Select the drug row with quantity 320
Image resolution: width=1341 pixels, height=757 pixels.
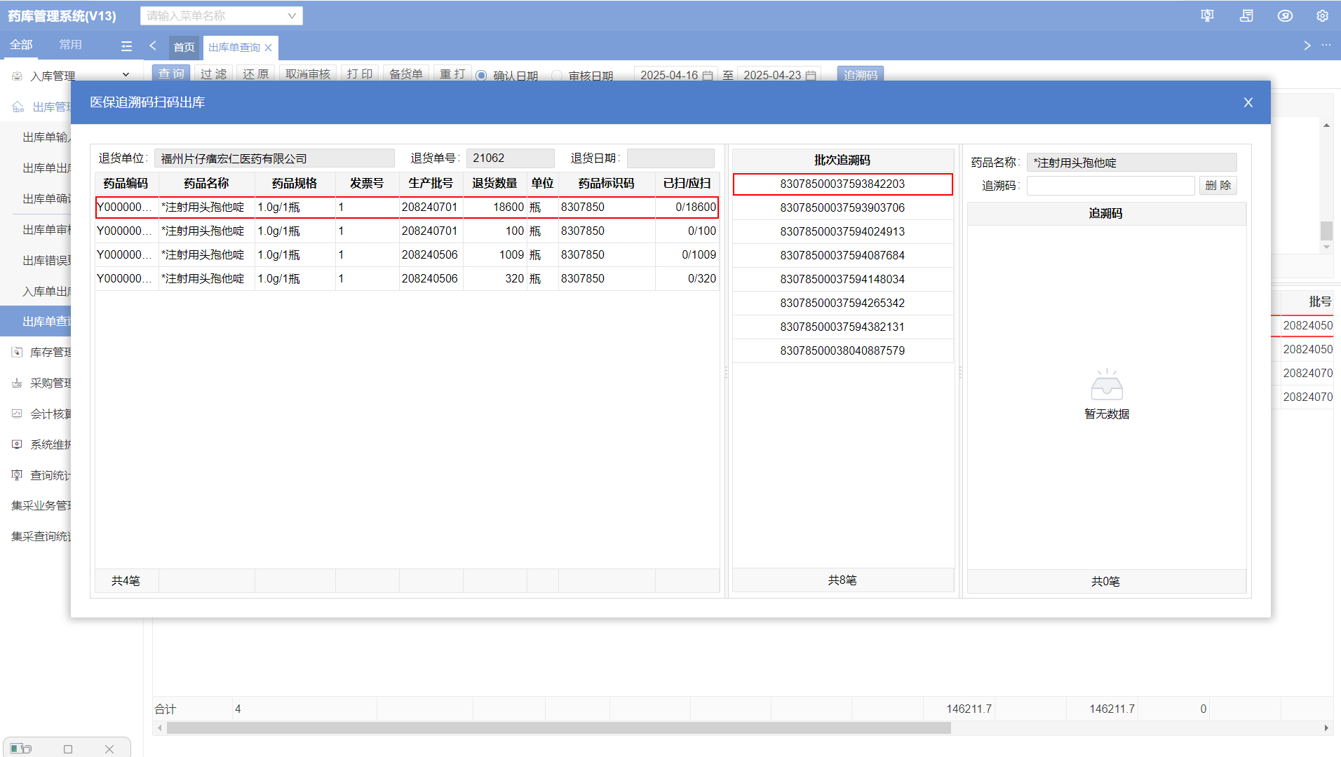407,279
